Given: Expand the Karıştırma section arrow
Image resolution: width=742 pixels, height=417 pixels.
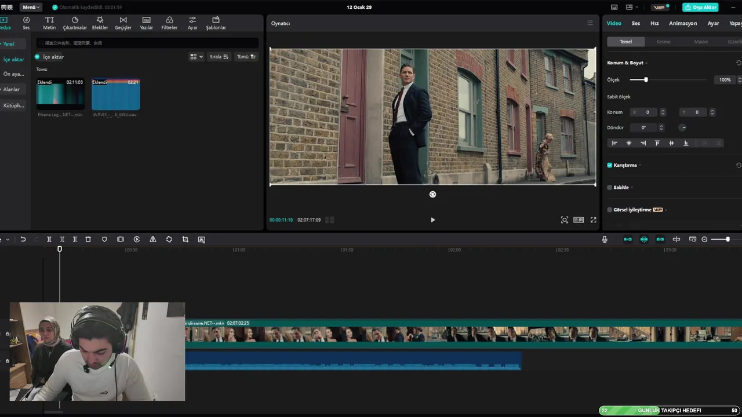Looking at the screenshot, I should click(640, 165).
